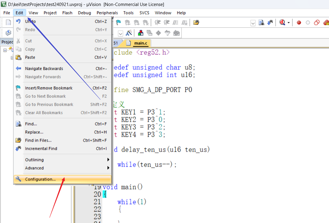The height and width of the screenshot is (223, 329).
Task: Select Paste in the Edit menu
Action: coord(30,57)
